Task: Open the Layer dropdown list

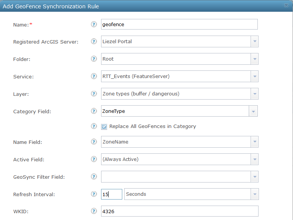Action: (254, 94)
